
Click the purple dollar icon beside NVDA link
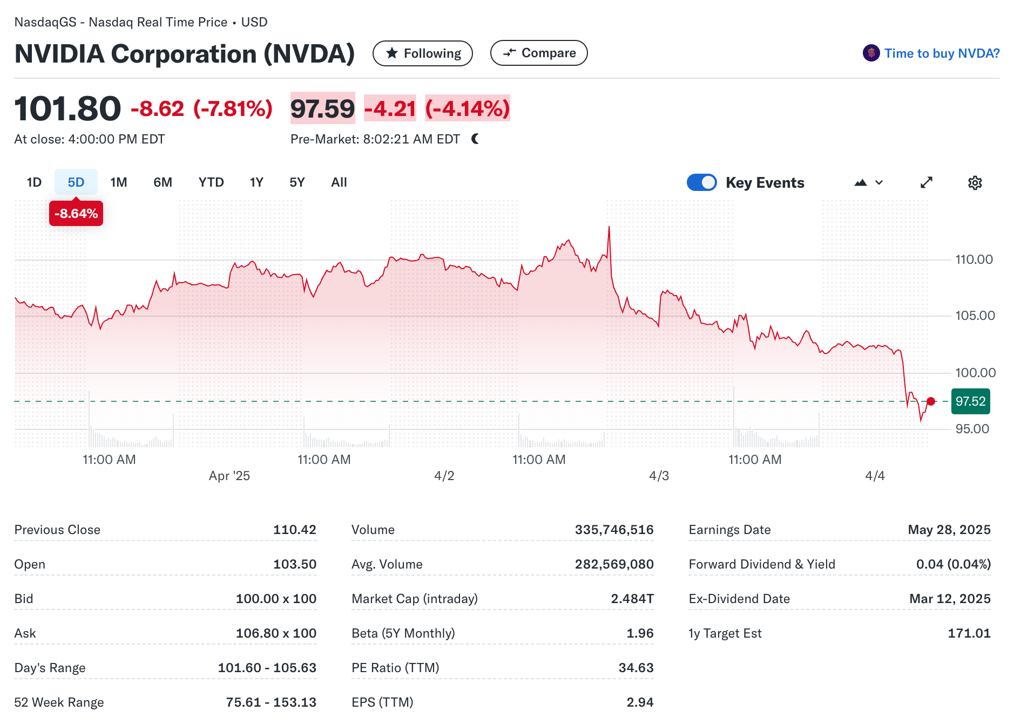871,53
